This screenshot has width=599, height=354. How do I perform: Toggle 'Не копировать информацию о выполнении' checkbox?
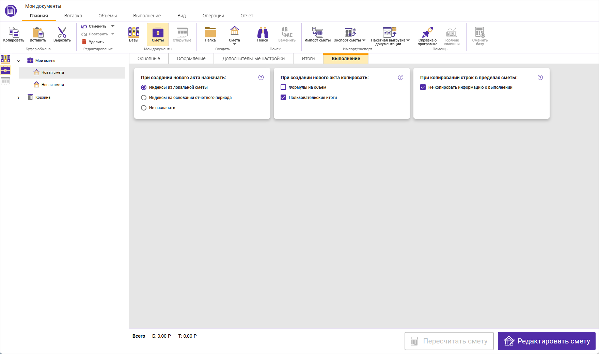point(423,87)
